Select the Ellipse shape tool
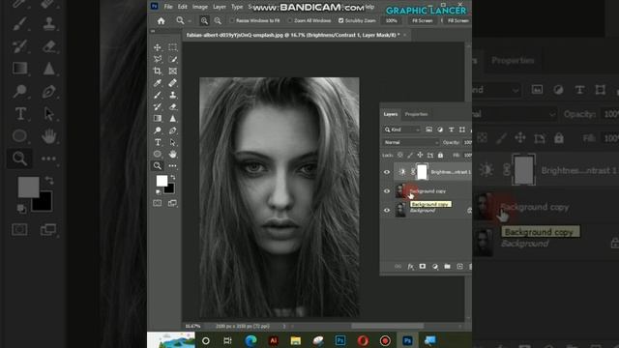This screenshot has height=348, width=619. click(157, 154)
